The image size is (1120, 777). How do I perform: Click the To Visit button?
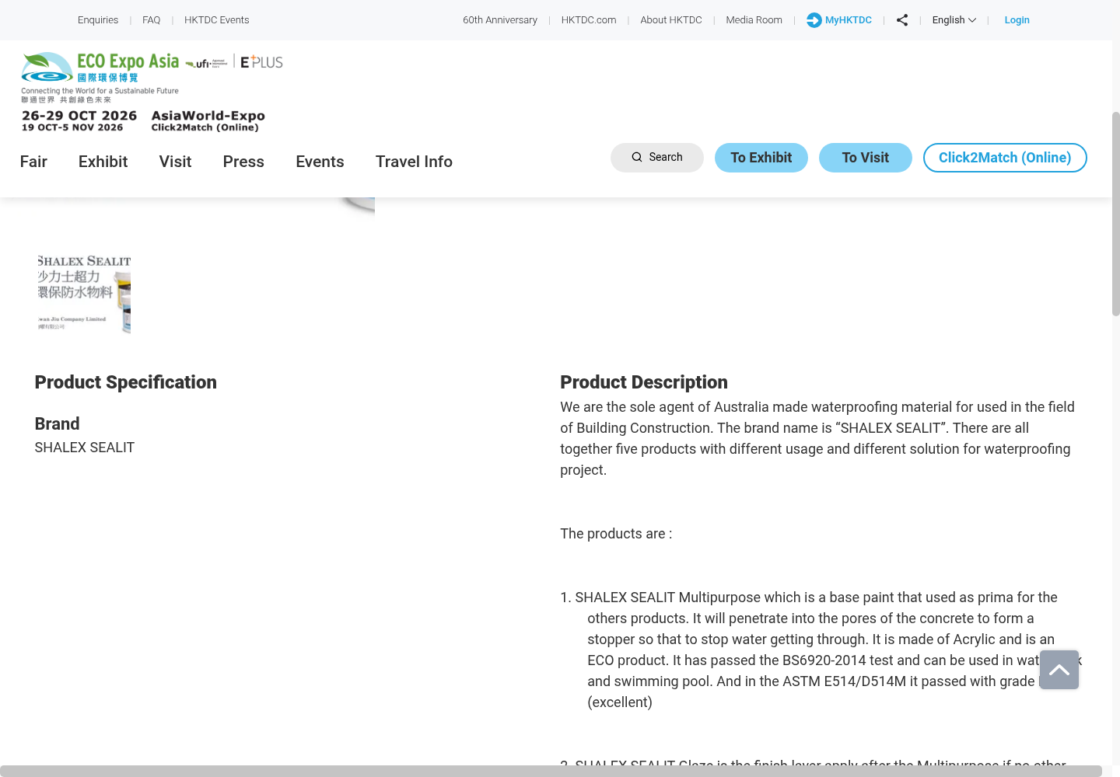[x=866, y=158]
